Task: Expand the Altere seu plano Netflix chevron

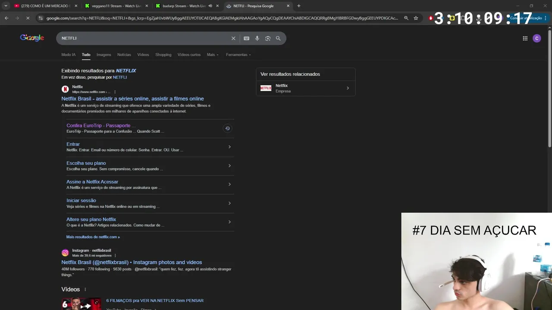Action: click(x=229, y=222)
